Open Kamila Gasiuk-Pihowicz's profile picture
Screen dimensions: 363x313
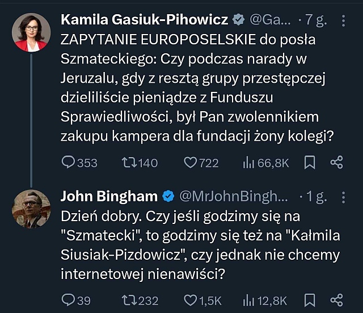pyautogui.click(x=31, y=31)
